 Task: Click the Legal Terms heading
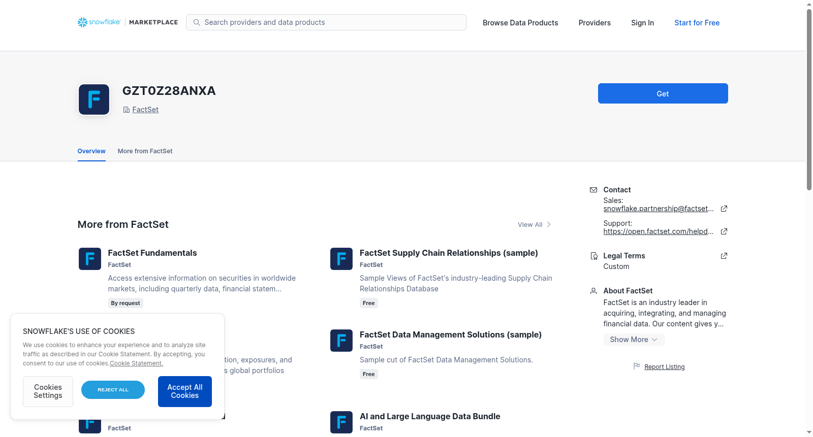click(x=624, y=256)
